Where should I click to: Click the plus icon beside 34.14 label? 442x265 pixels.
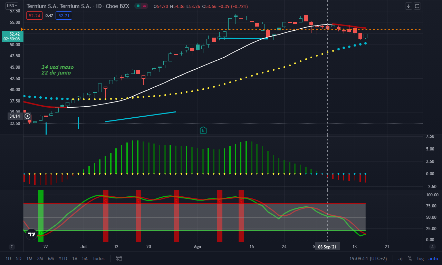pyautogui.click(x=28, y=116)
